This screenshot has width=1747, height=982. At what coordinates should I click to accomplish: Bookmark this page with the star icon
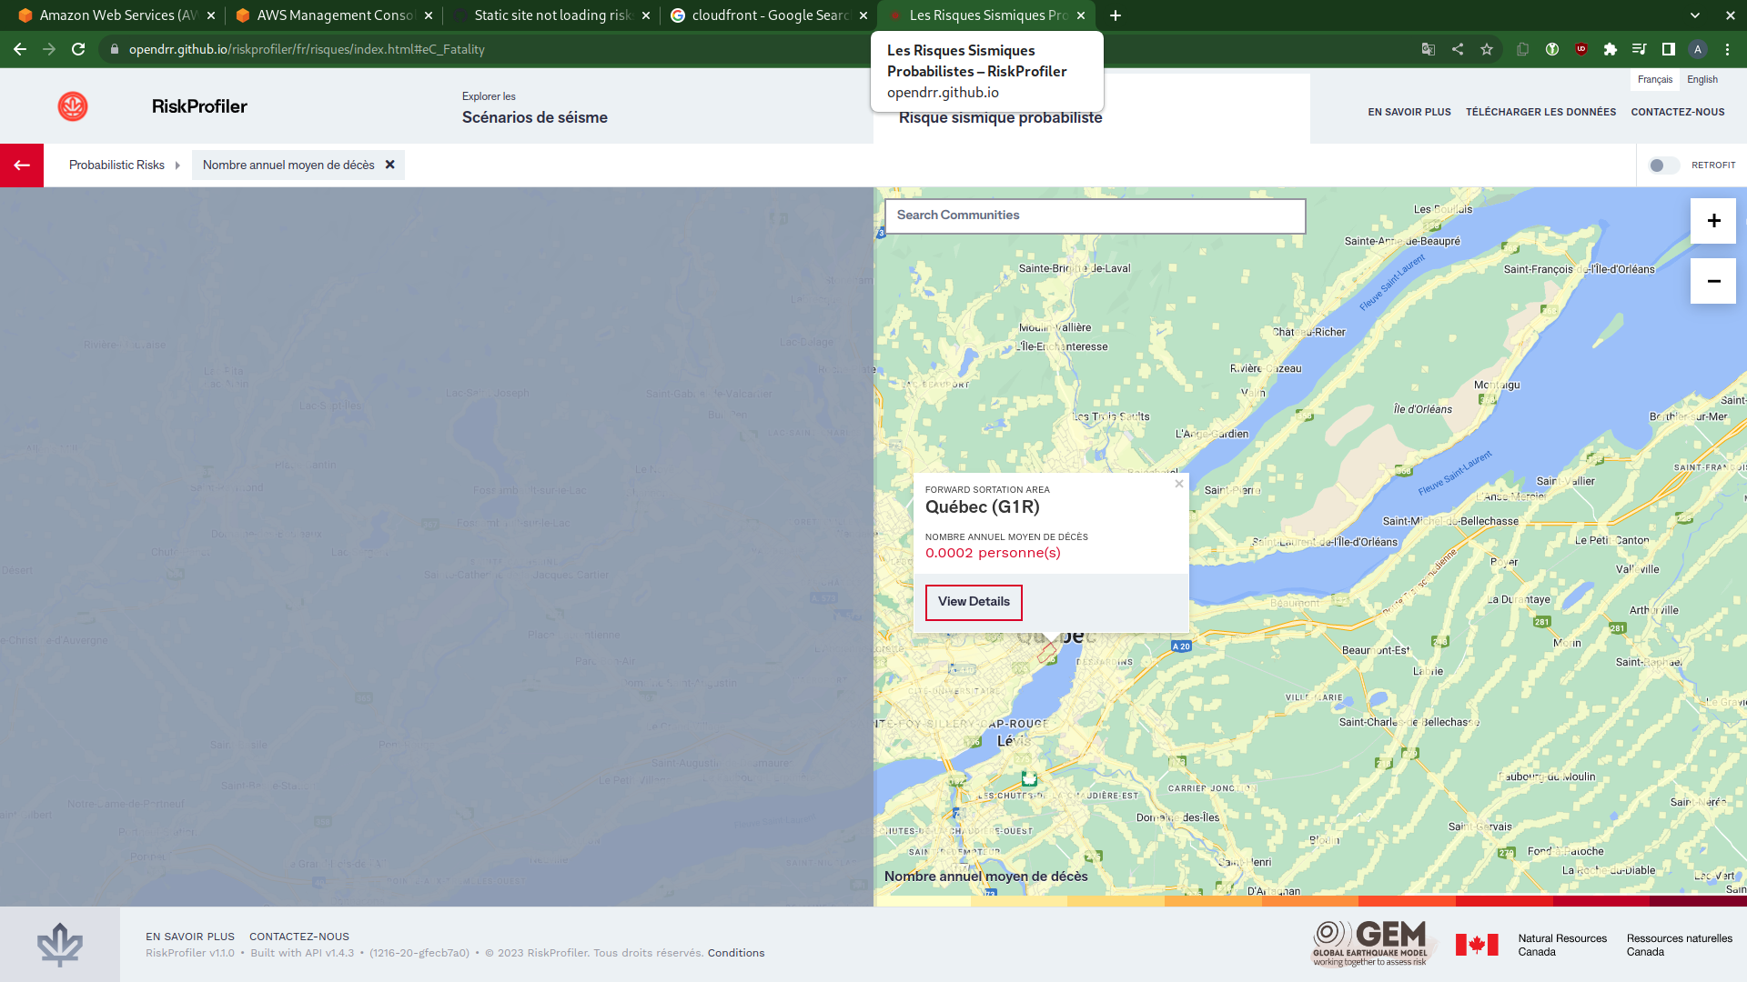[1489, 50]
